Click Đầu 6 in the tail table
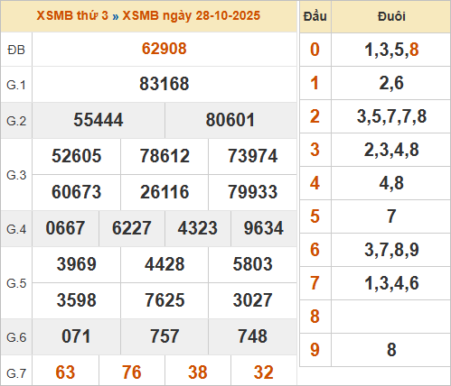Screen dimensions: 451x386 (x=315, y=250)
